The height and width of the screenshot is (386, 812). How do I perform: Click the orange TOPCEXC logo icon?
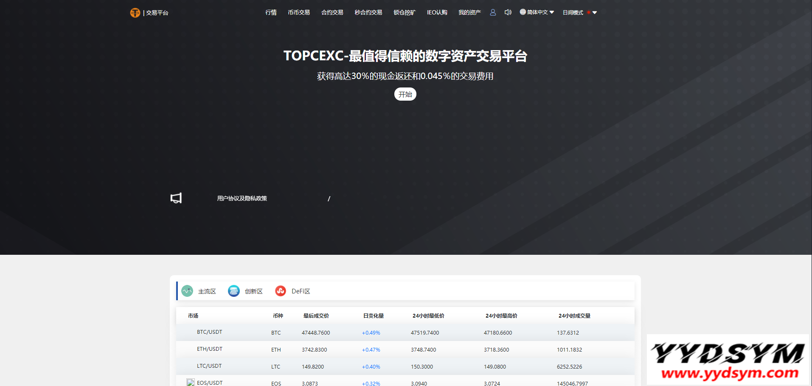point(135,13)
